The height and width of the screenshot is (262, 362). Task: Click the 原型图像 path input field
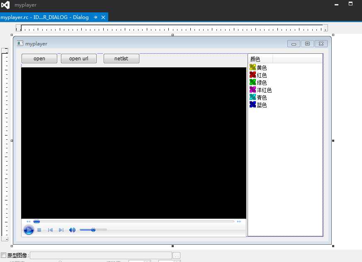point(101,255)
